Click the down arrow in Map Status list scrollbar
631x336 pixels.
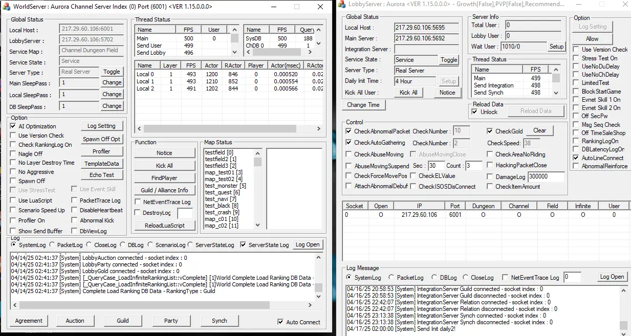click(x=257, y=225)
